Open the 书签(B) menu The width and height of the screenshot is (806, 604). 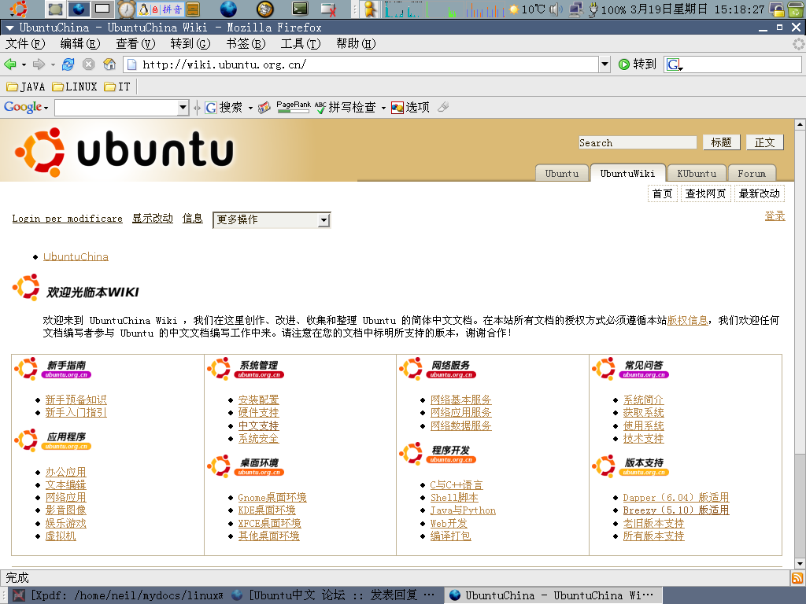tap(246, 44)
